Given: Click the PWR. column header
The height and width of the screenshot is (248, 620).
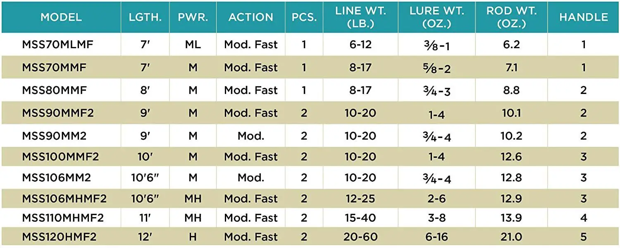Looking at the screenshot, I should click(x=193, y=17).
